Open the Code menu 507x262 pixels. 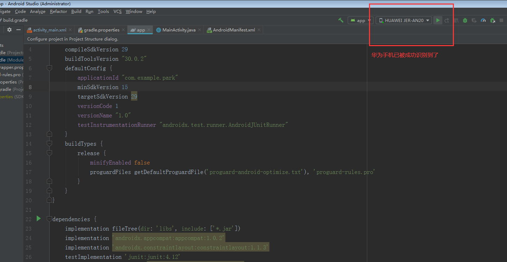click(20, 11)
